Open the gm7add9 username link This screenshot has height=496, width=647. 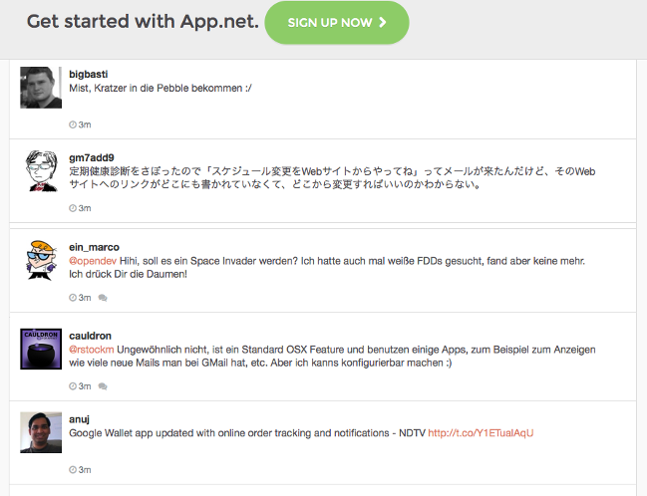[91, 158]
